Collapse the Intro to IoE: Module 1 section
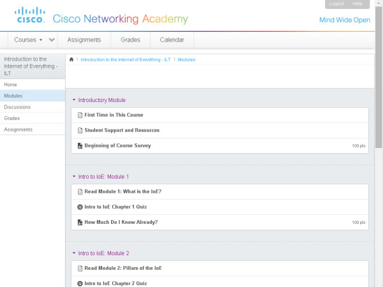 click(x=74, y=177)
